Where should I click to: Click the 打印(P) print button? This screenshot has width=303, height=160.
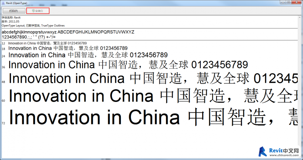tap(14, 11)
